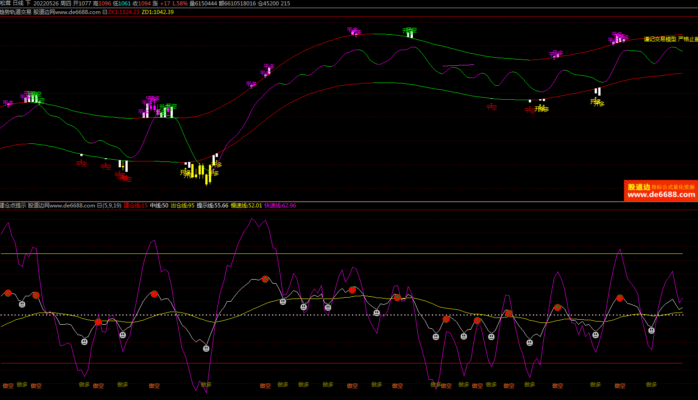This screenshot has width=698, height=400.
Task: Click the weekday label 周四
Action: pyautogui.click(x=65, y=3)
